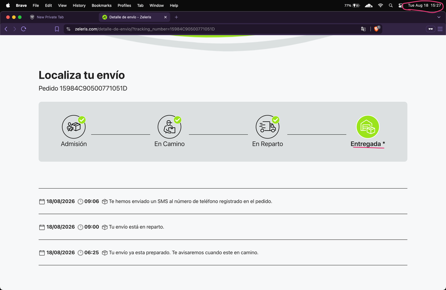Open the Edit menu
The height and width of the screenshot is (290, 446).
[x=48, y=5]
